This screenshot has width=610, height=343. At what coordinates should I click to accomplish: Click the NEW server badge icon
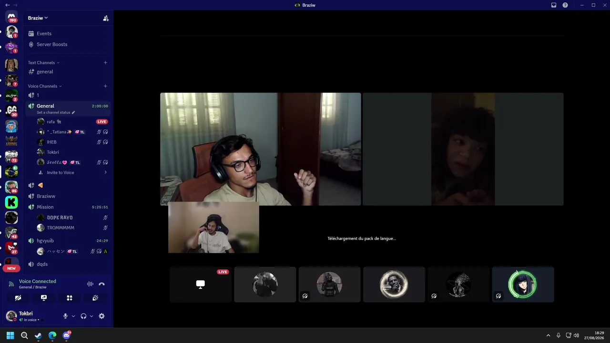[11, 268]
